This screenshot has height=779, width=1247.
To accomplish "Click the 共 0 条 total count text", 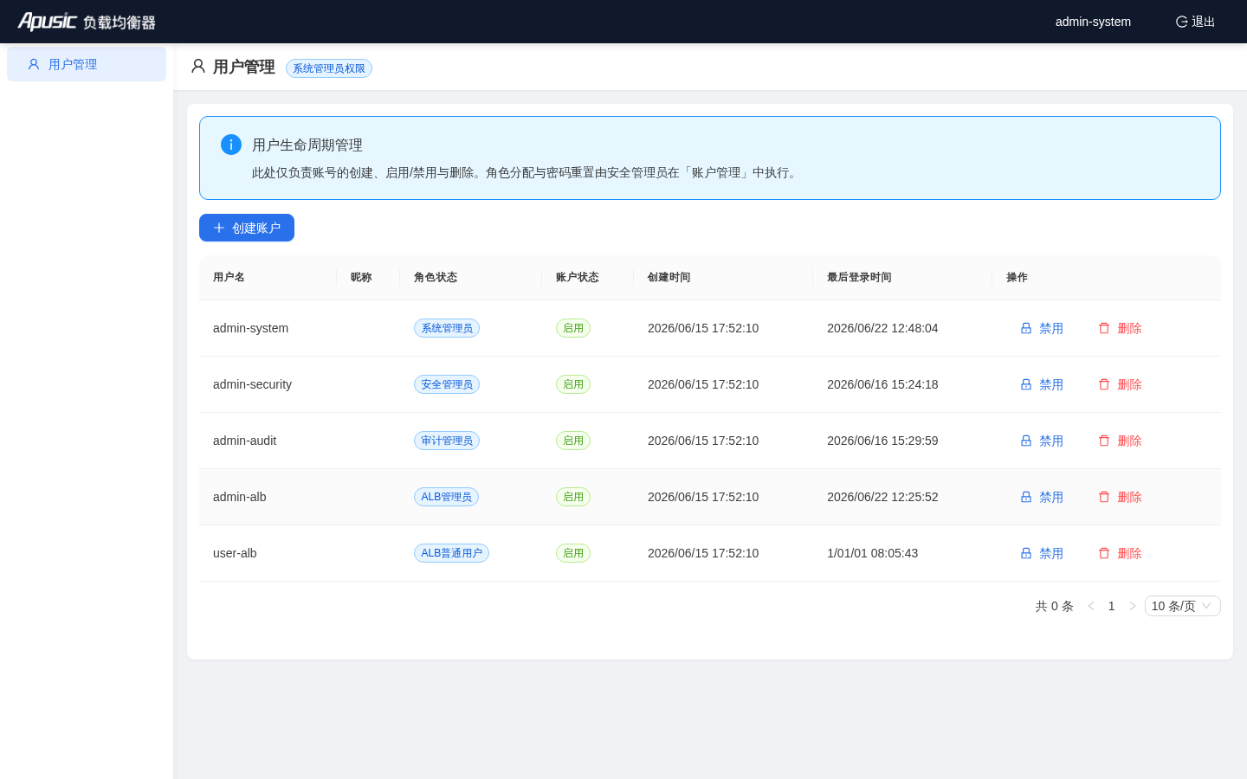I will click(x=1055, y=606).
